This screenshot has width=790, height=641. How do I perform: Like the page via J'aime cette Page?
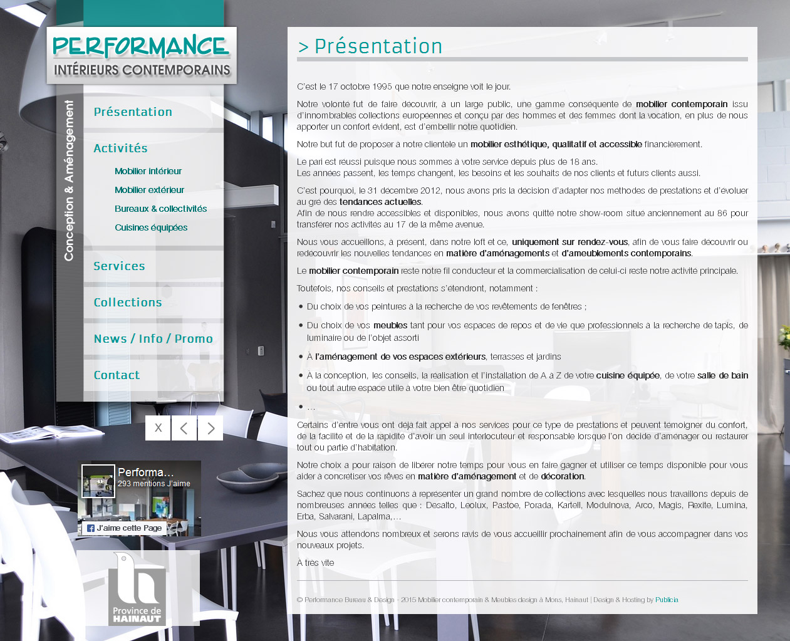124,528
